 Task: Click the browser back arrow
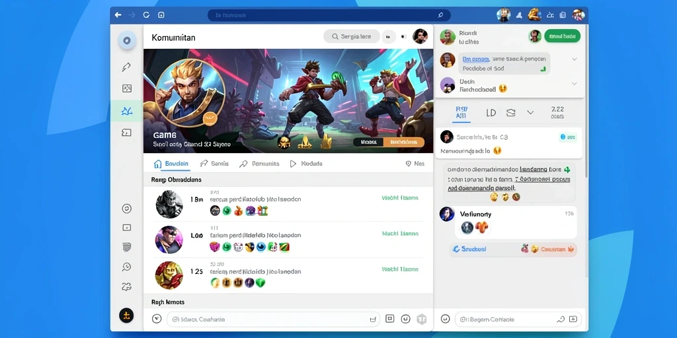[x=118, y=15]
